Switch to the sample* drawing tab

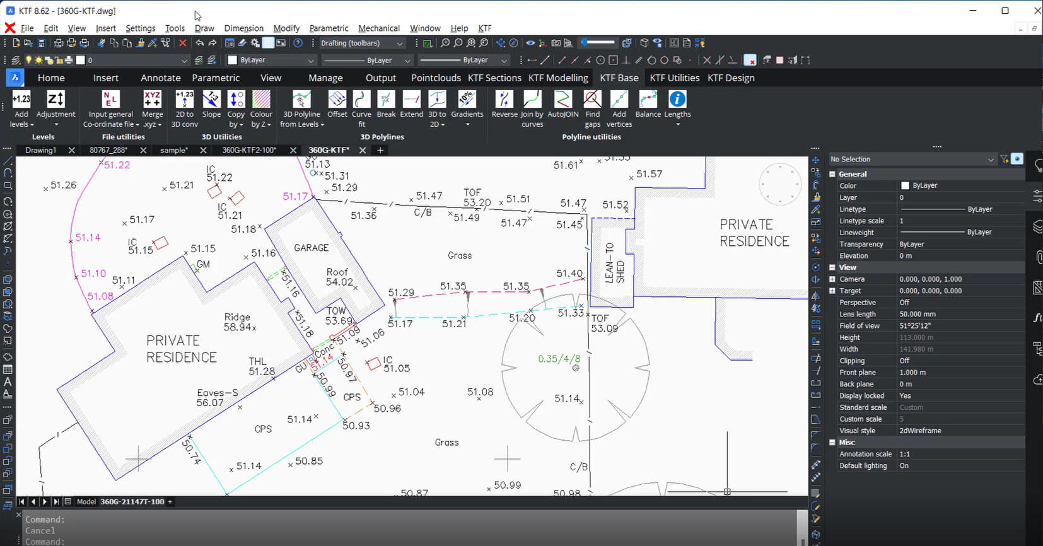(x=173, y=150)
